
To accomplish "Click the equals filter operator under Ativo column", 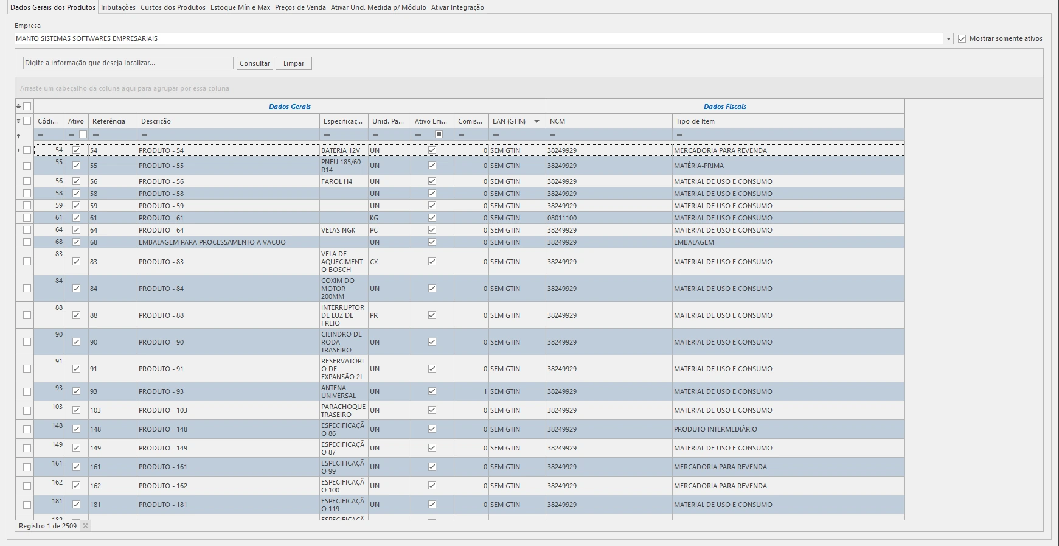I will tap(71, 135).
